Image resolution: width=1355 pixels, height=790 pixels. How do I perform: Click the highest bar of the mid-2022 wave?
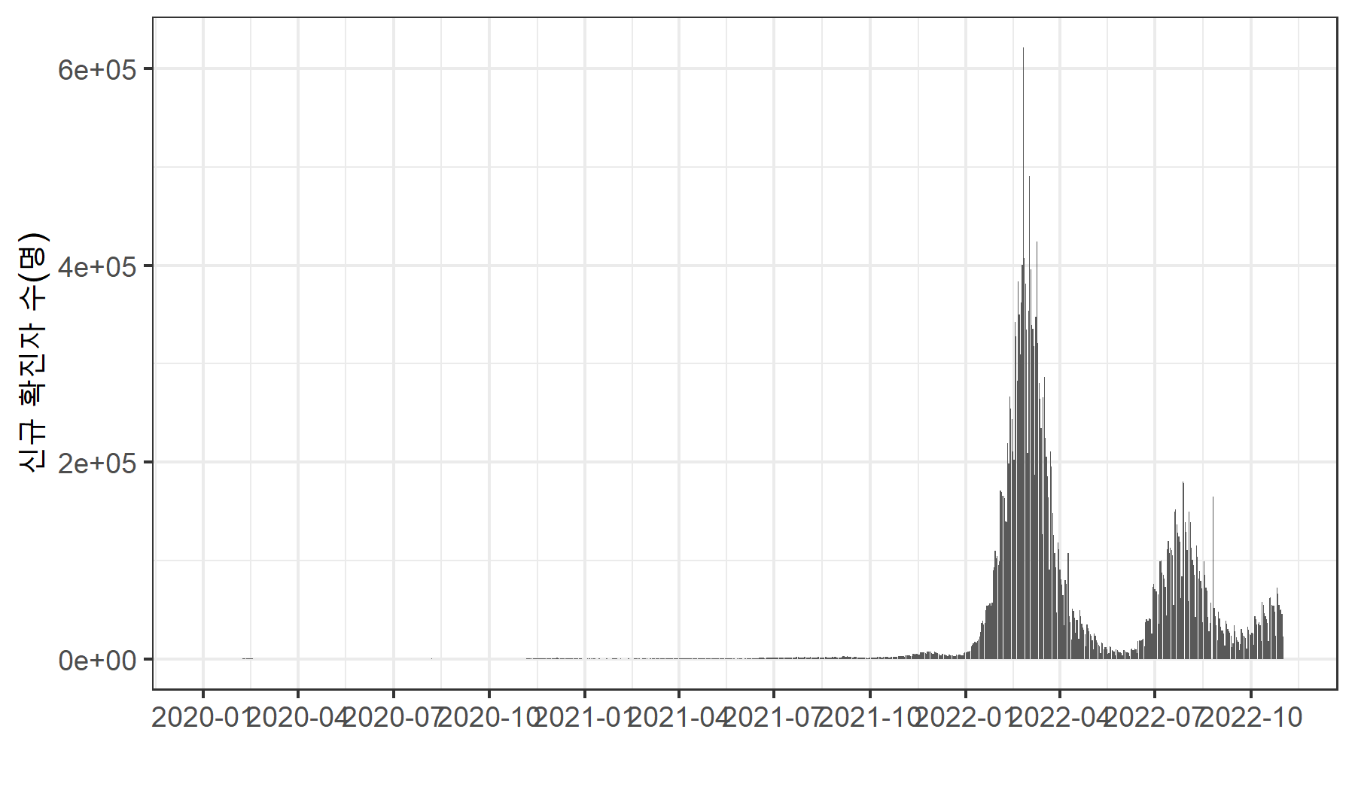[1183, 485]
